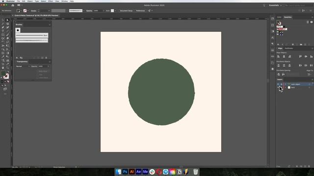Image resolution: width=314 pixels, height=176 pixels.
Task: Click the Home icon in top bar
Action: pyautogui.click(x=13, y=5)
